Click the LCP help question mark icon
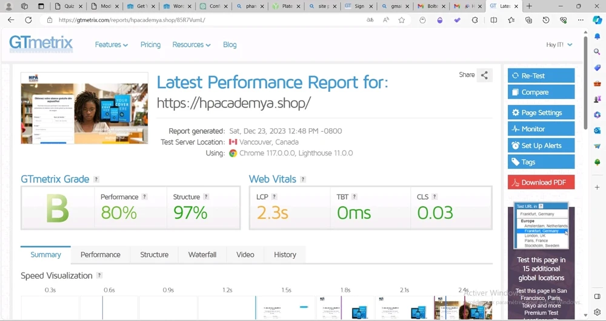 [275, 197]
